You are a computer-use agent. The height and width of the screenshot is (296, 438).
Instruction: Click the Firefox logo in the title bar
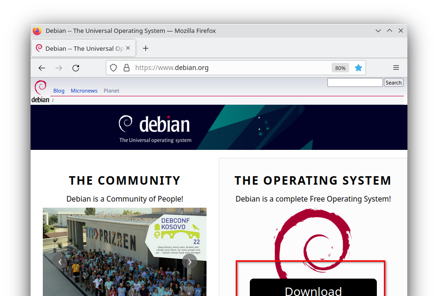[37, 31]
